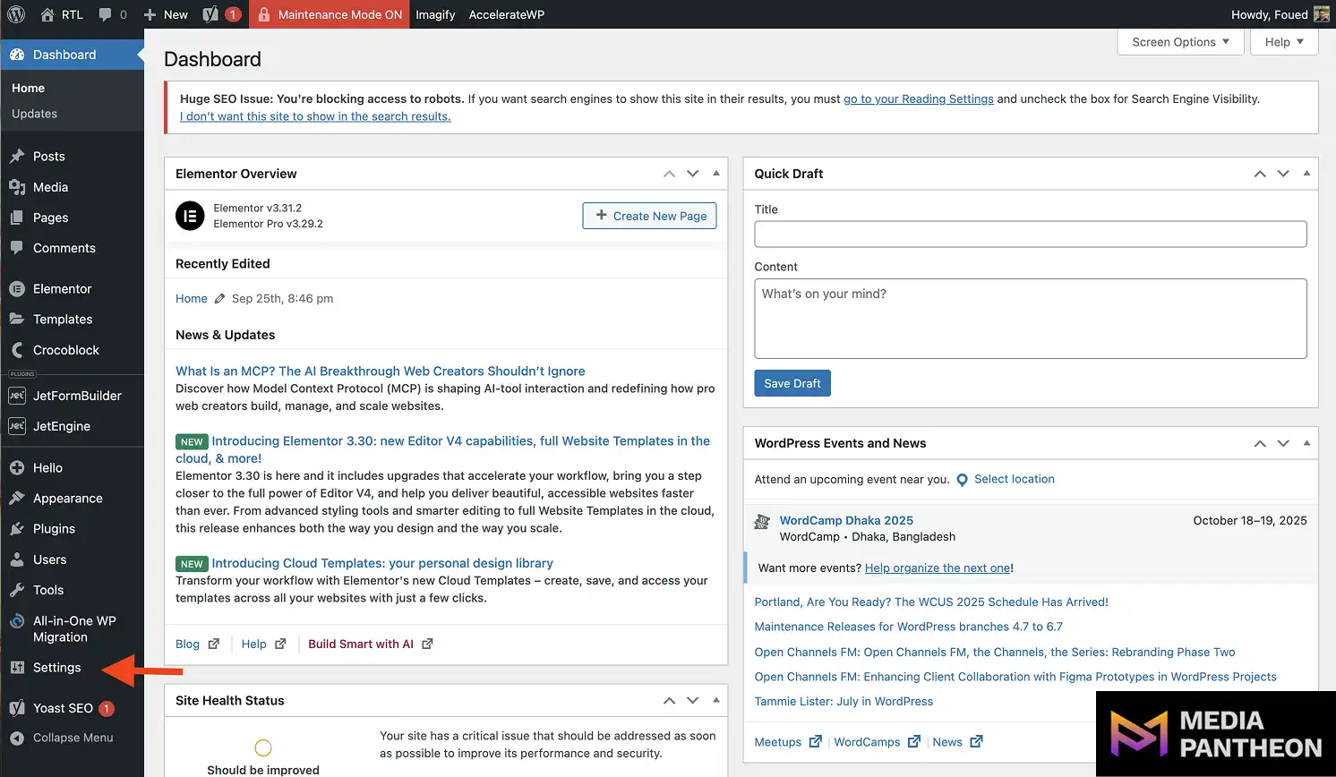Click the Crocoblock icon in sidebar

pyautogui.click(x=17, y=350)
